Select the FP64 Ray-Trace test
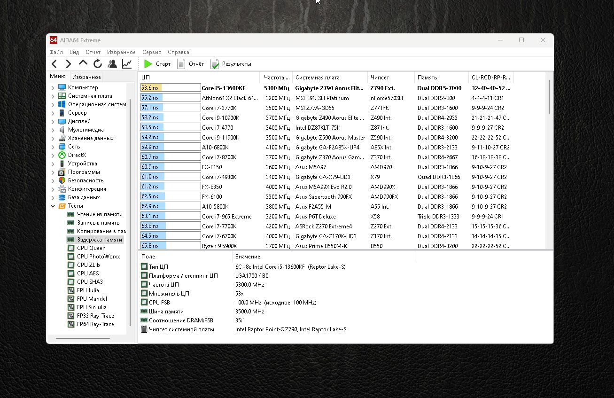The height and width of the screenshot is (398, 614). coord(95,324)
